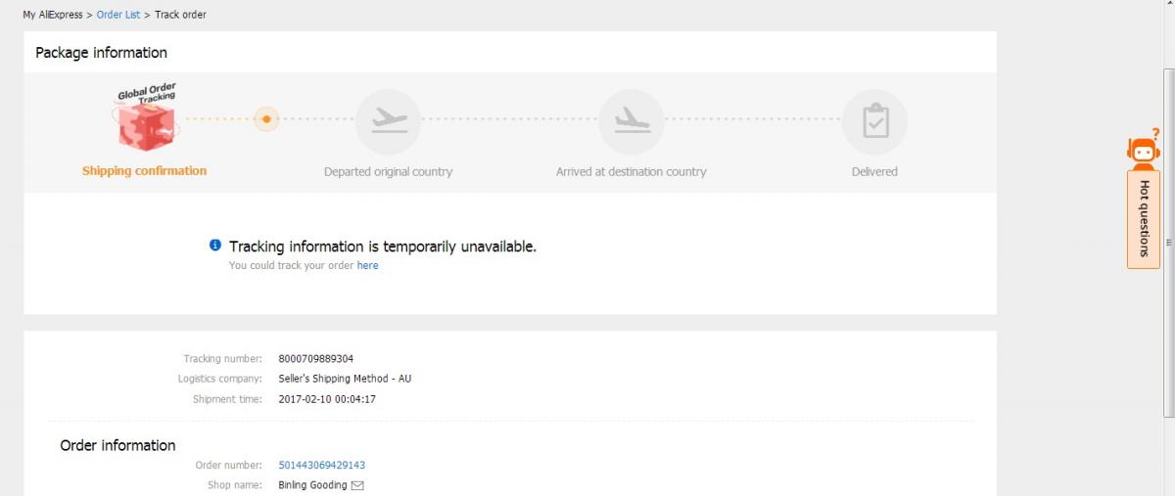The width and height of the screenshot is (1175, 496).
Task: Follow the "here" tracking link
Action: coord(367,265)
